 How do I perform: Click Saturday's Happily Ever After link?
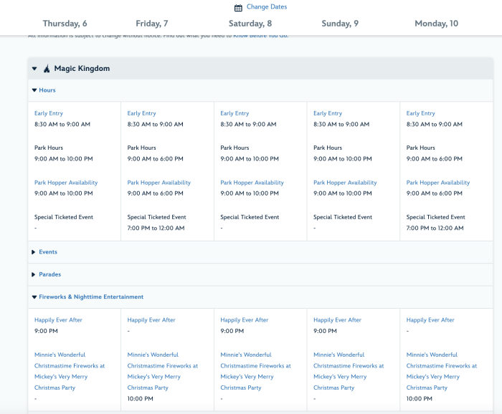pyautogui.click(x=244, y=320)
